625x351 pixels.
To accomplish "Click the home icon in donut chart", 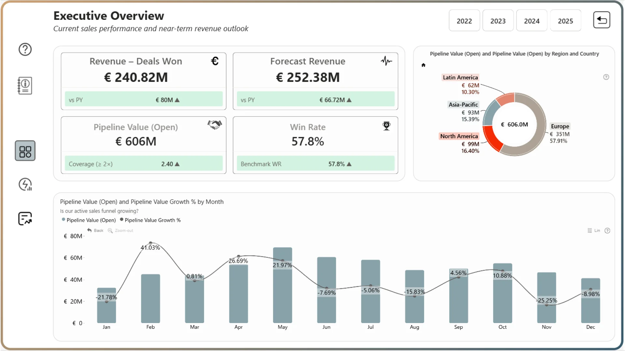I will pyautogui.click(x=423, y=65).
